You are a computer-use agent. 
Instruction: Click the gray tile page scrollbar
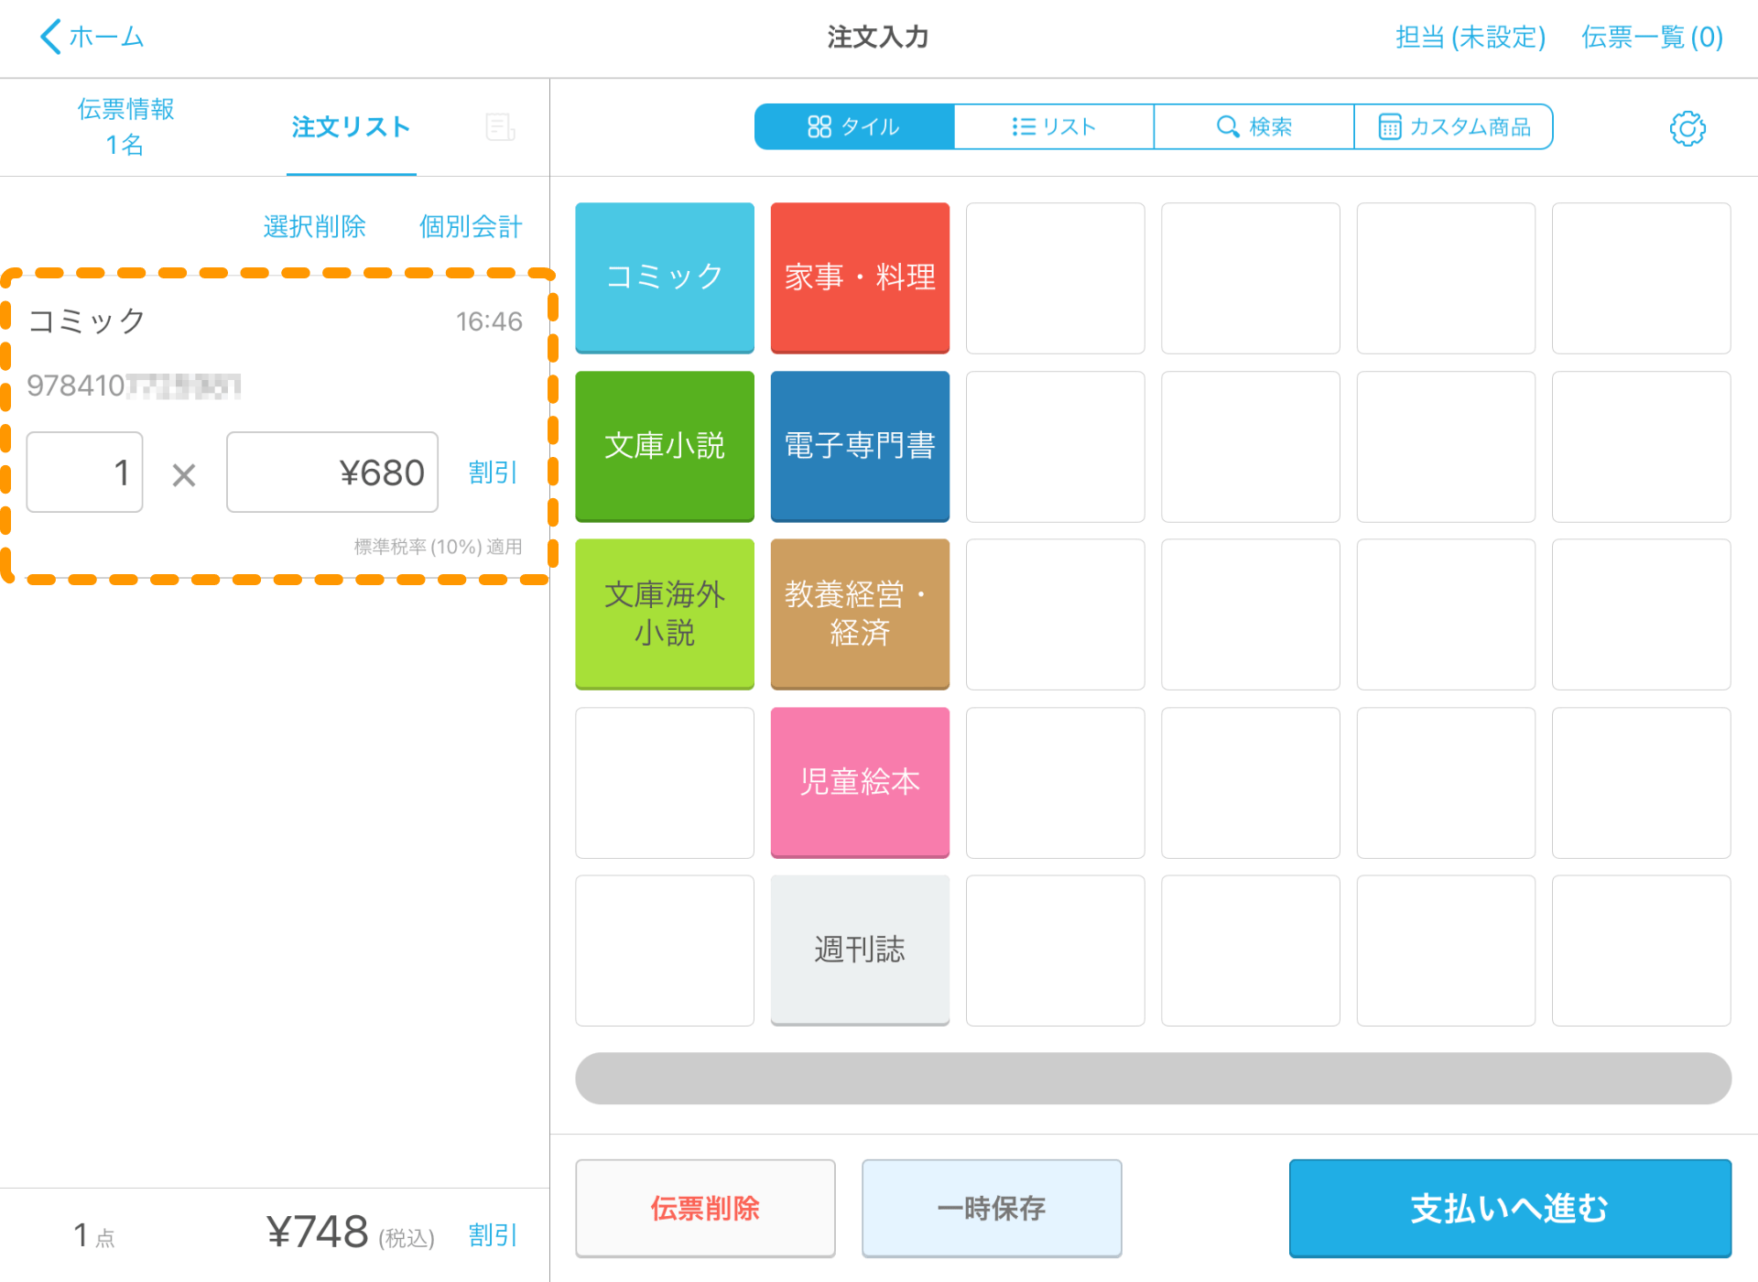click(1153, 1078)
